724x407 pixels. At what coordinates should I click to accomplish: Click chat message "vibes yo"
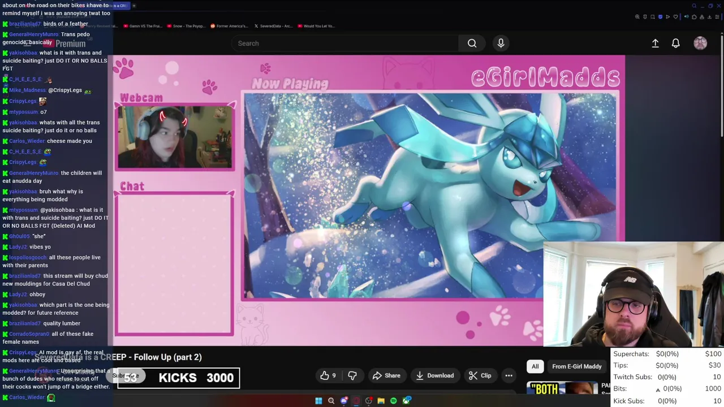click(40, 247)
